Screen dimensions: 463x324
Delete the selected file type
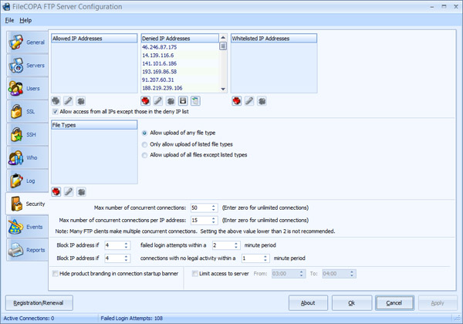[x=81, y=192]
